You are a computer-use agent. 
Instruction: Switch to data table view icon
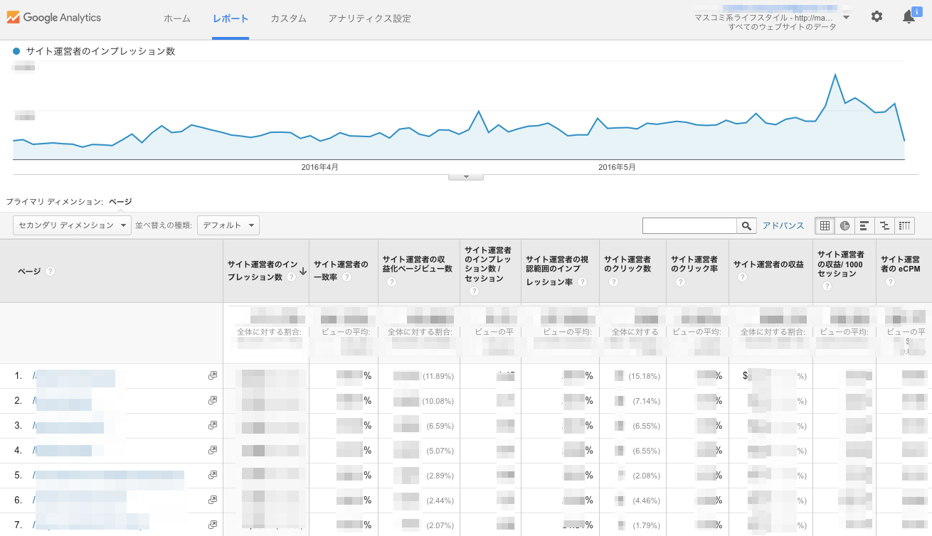825,225
